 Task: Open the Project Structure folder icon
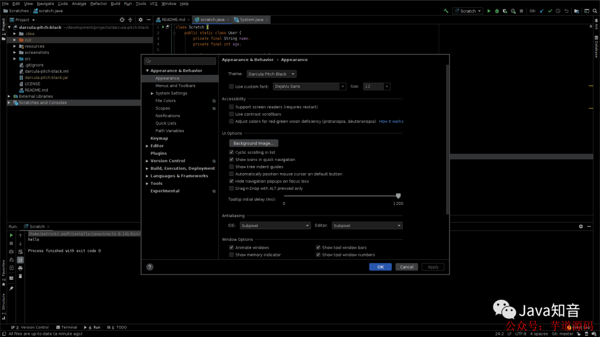[577, 11]
